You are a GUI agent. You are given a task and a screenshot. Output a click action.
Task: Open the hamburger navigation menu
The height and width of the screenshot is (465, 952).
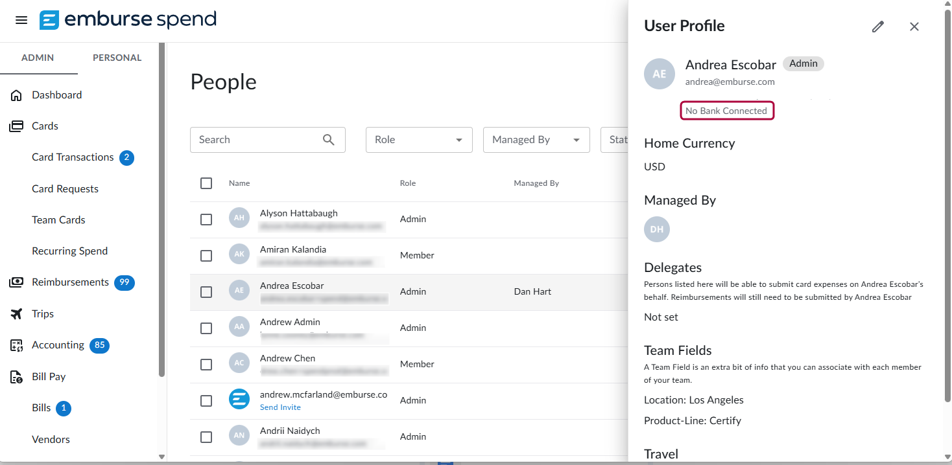coord(21,20)
